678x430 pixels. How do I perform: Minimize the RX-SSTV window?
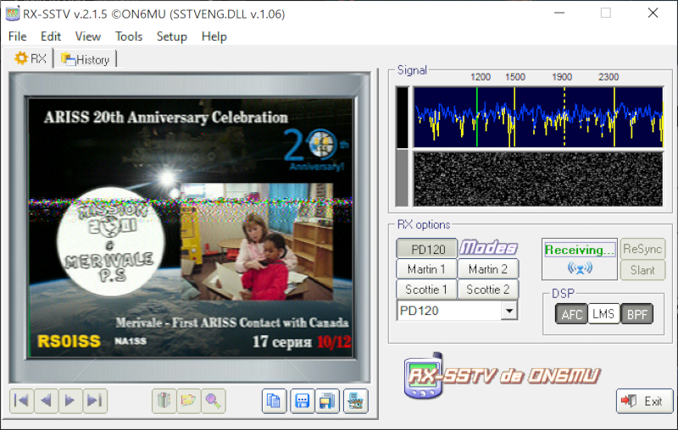pos(559,13)
